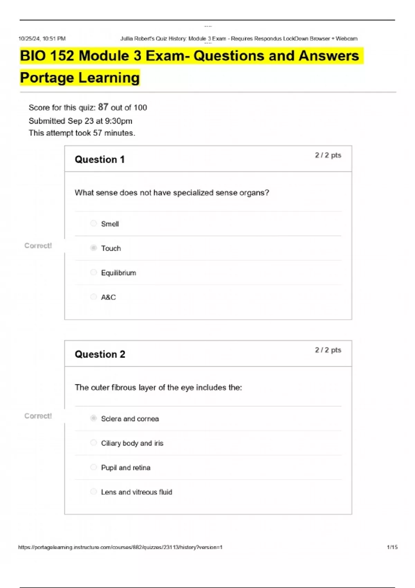Open the portagelearning quiz history URL
This screenshot has height=588, width=415.
point(120,547)
